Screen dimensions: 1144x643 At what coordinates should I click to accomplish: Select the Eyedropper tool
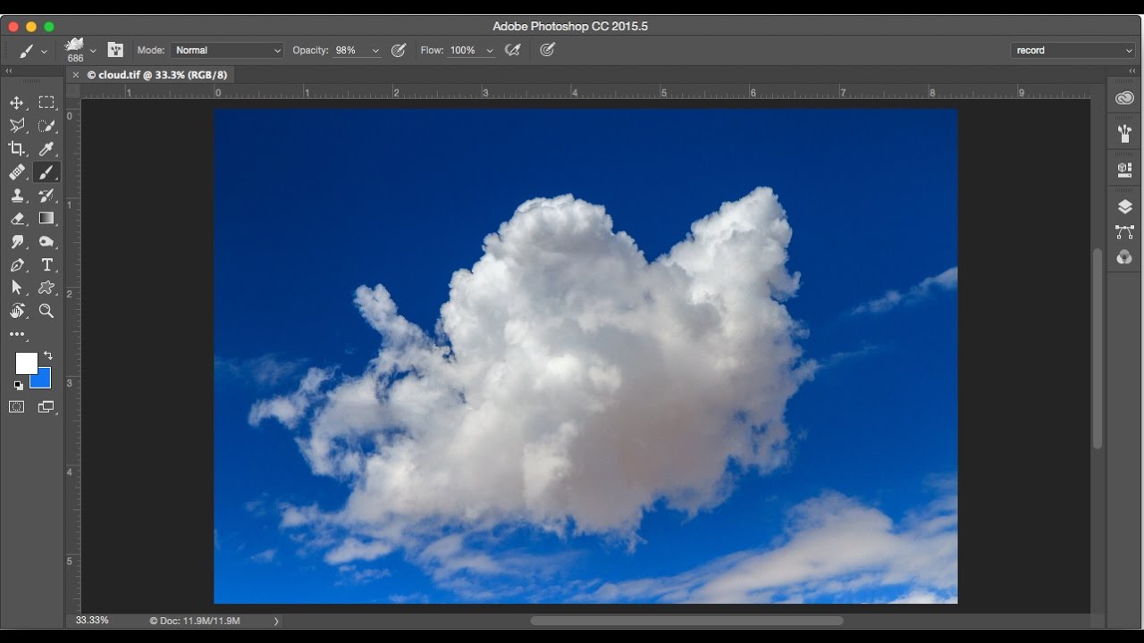point(46,149)
